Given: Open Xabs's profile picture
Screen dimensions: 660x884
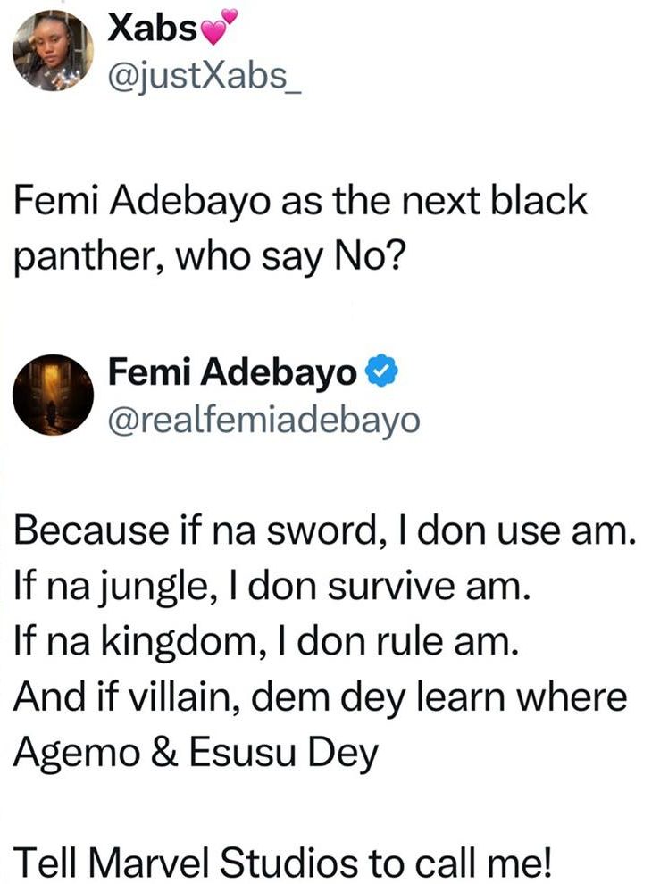Looking at the screenshot, I should coord(53,52).
